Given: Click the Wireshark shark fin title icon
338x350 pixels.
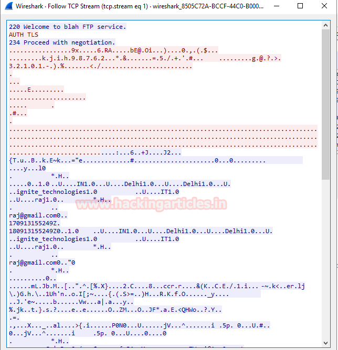Looking at the screenshot, I should [9, 6].
